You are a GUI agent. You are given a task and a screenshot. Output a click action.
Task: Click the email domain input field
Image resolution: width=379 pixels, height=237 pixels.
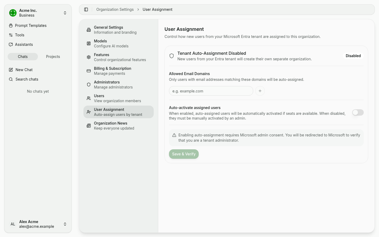(211, 91)
